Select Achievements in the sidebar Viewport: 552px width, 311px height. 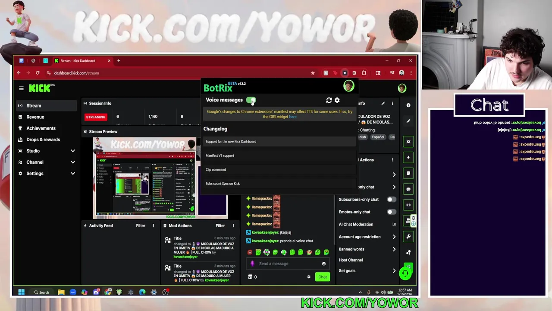(46, 128)
